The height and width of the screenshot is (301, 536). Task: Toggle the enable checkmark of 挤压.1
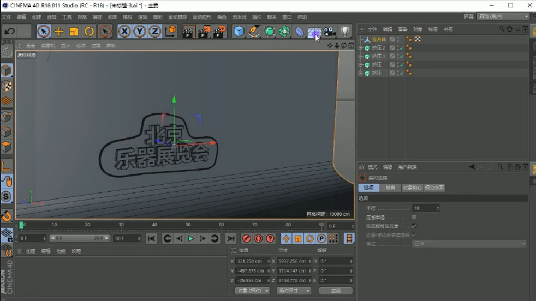402,56
